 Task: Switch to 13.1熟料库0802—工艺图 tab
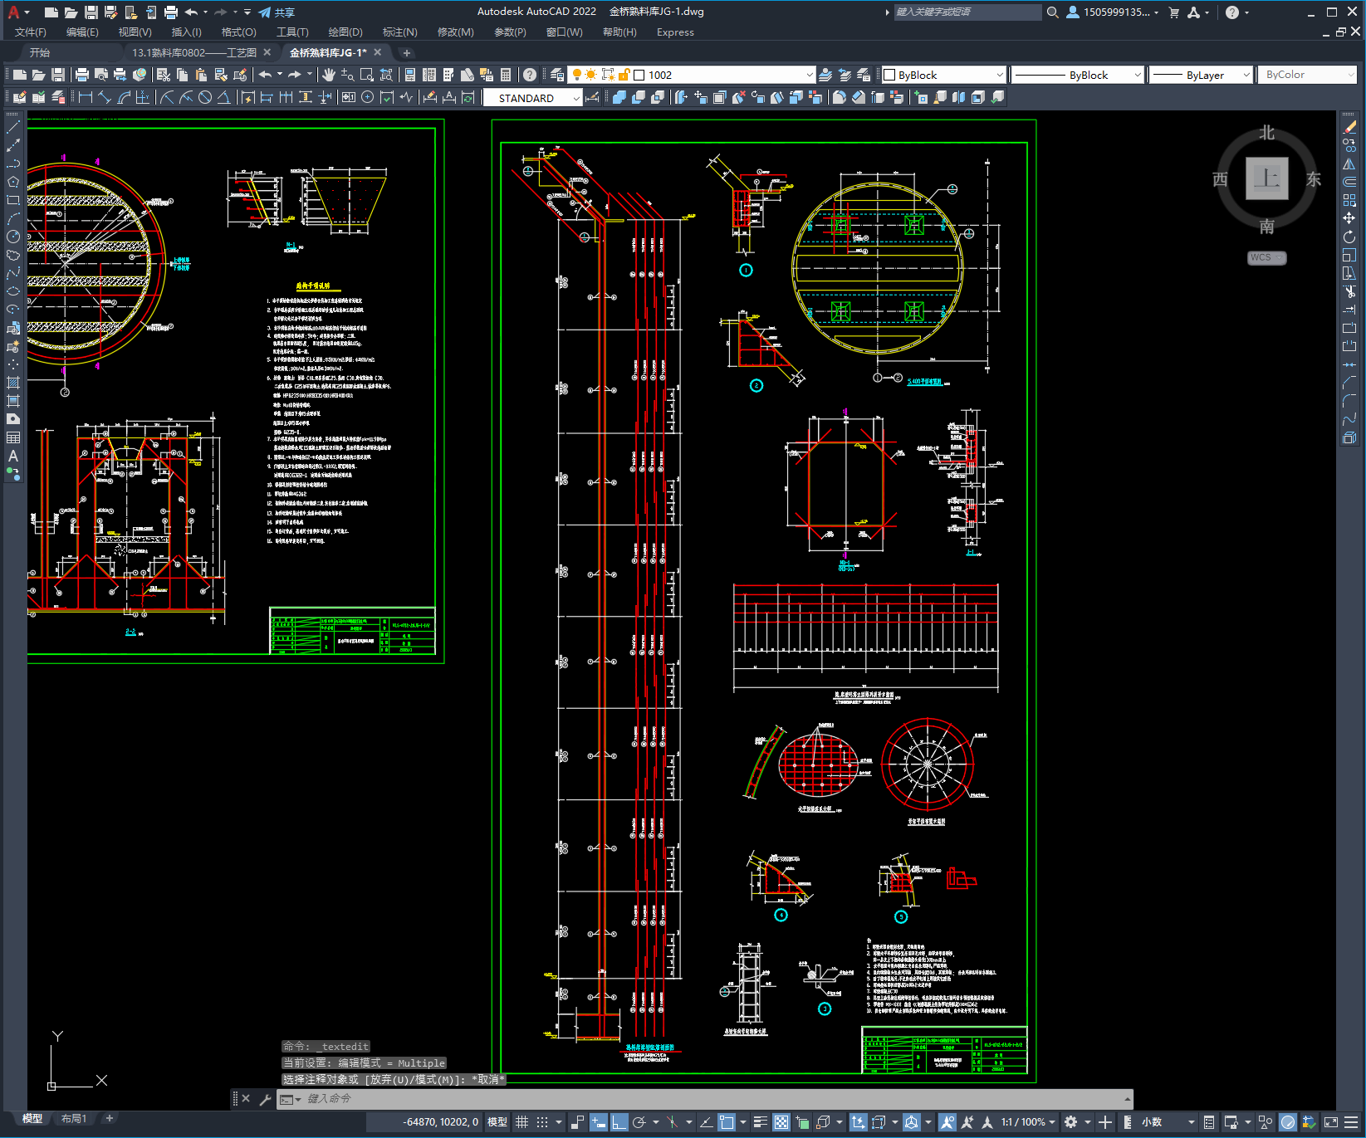tap(194, 52)
